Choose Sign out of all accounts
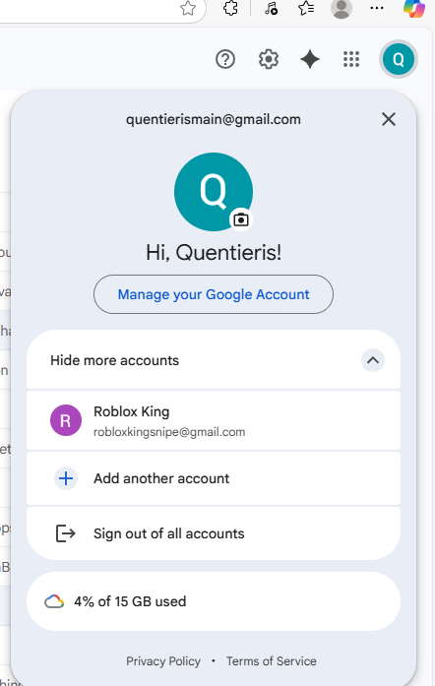 click(x=214, y=533)
